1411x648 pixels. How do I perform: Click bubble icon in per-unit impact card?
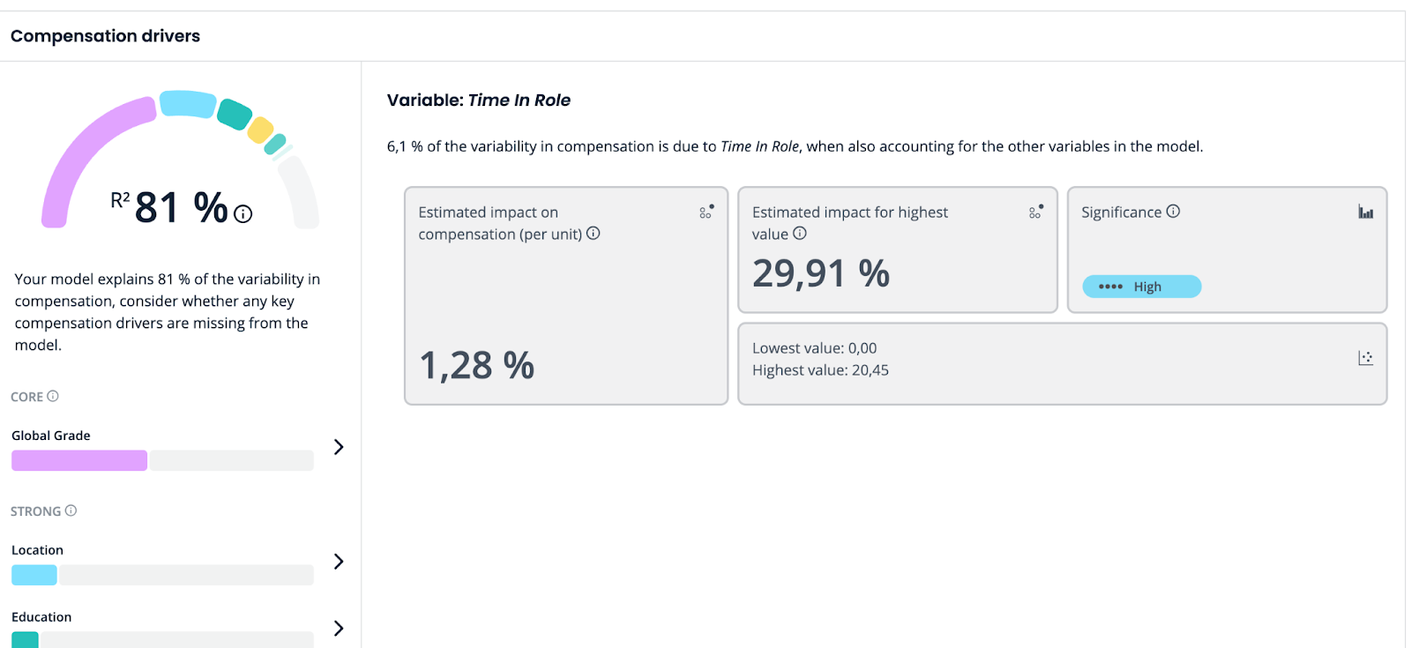pos(706,212)
